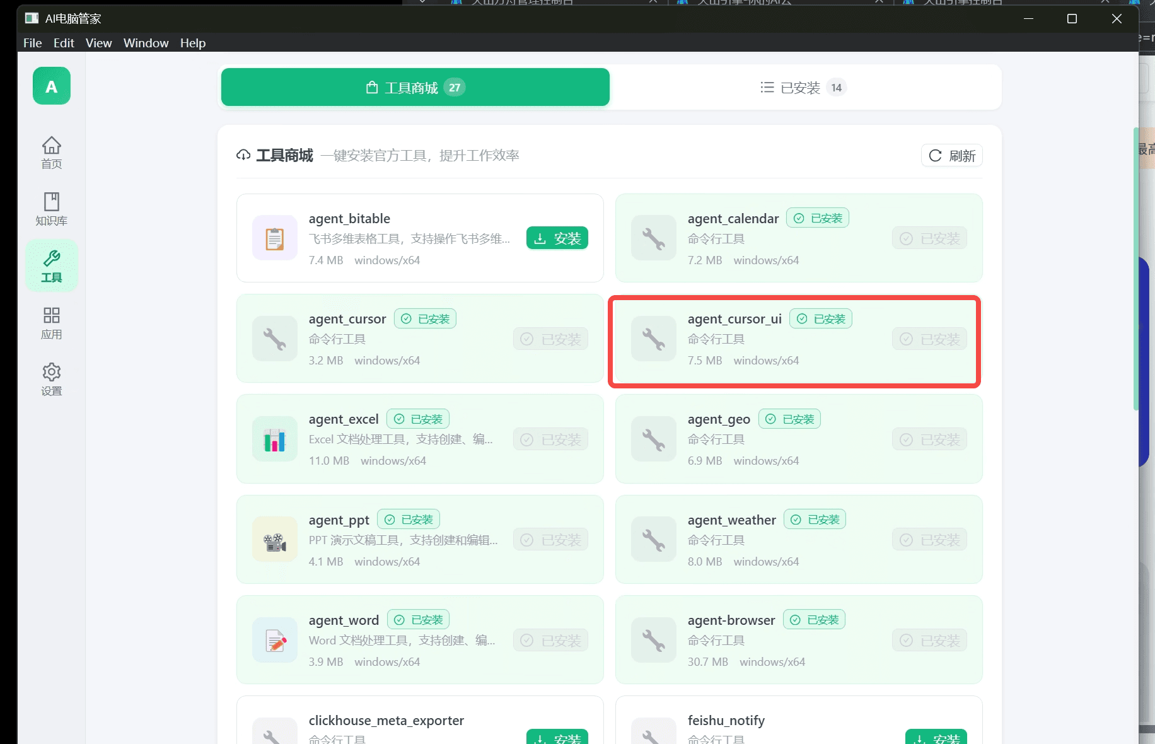Install agent_bitable with 安装 button

557,238
